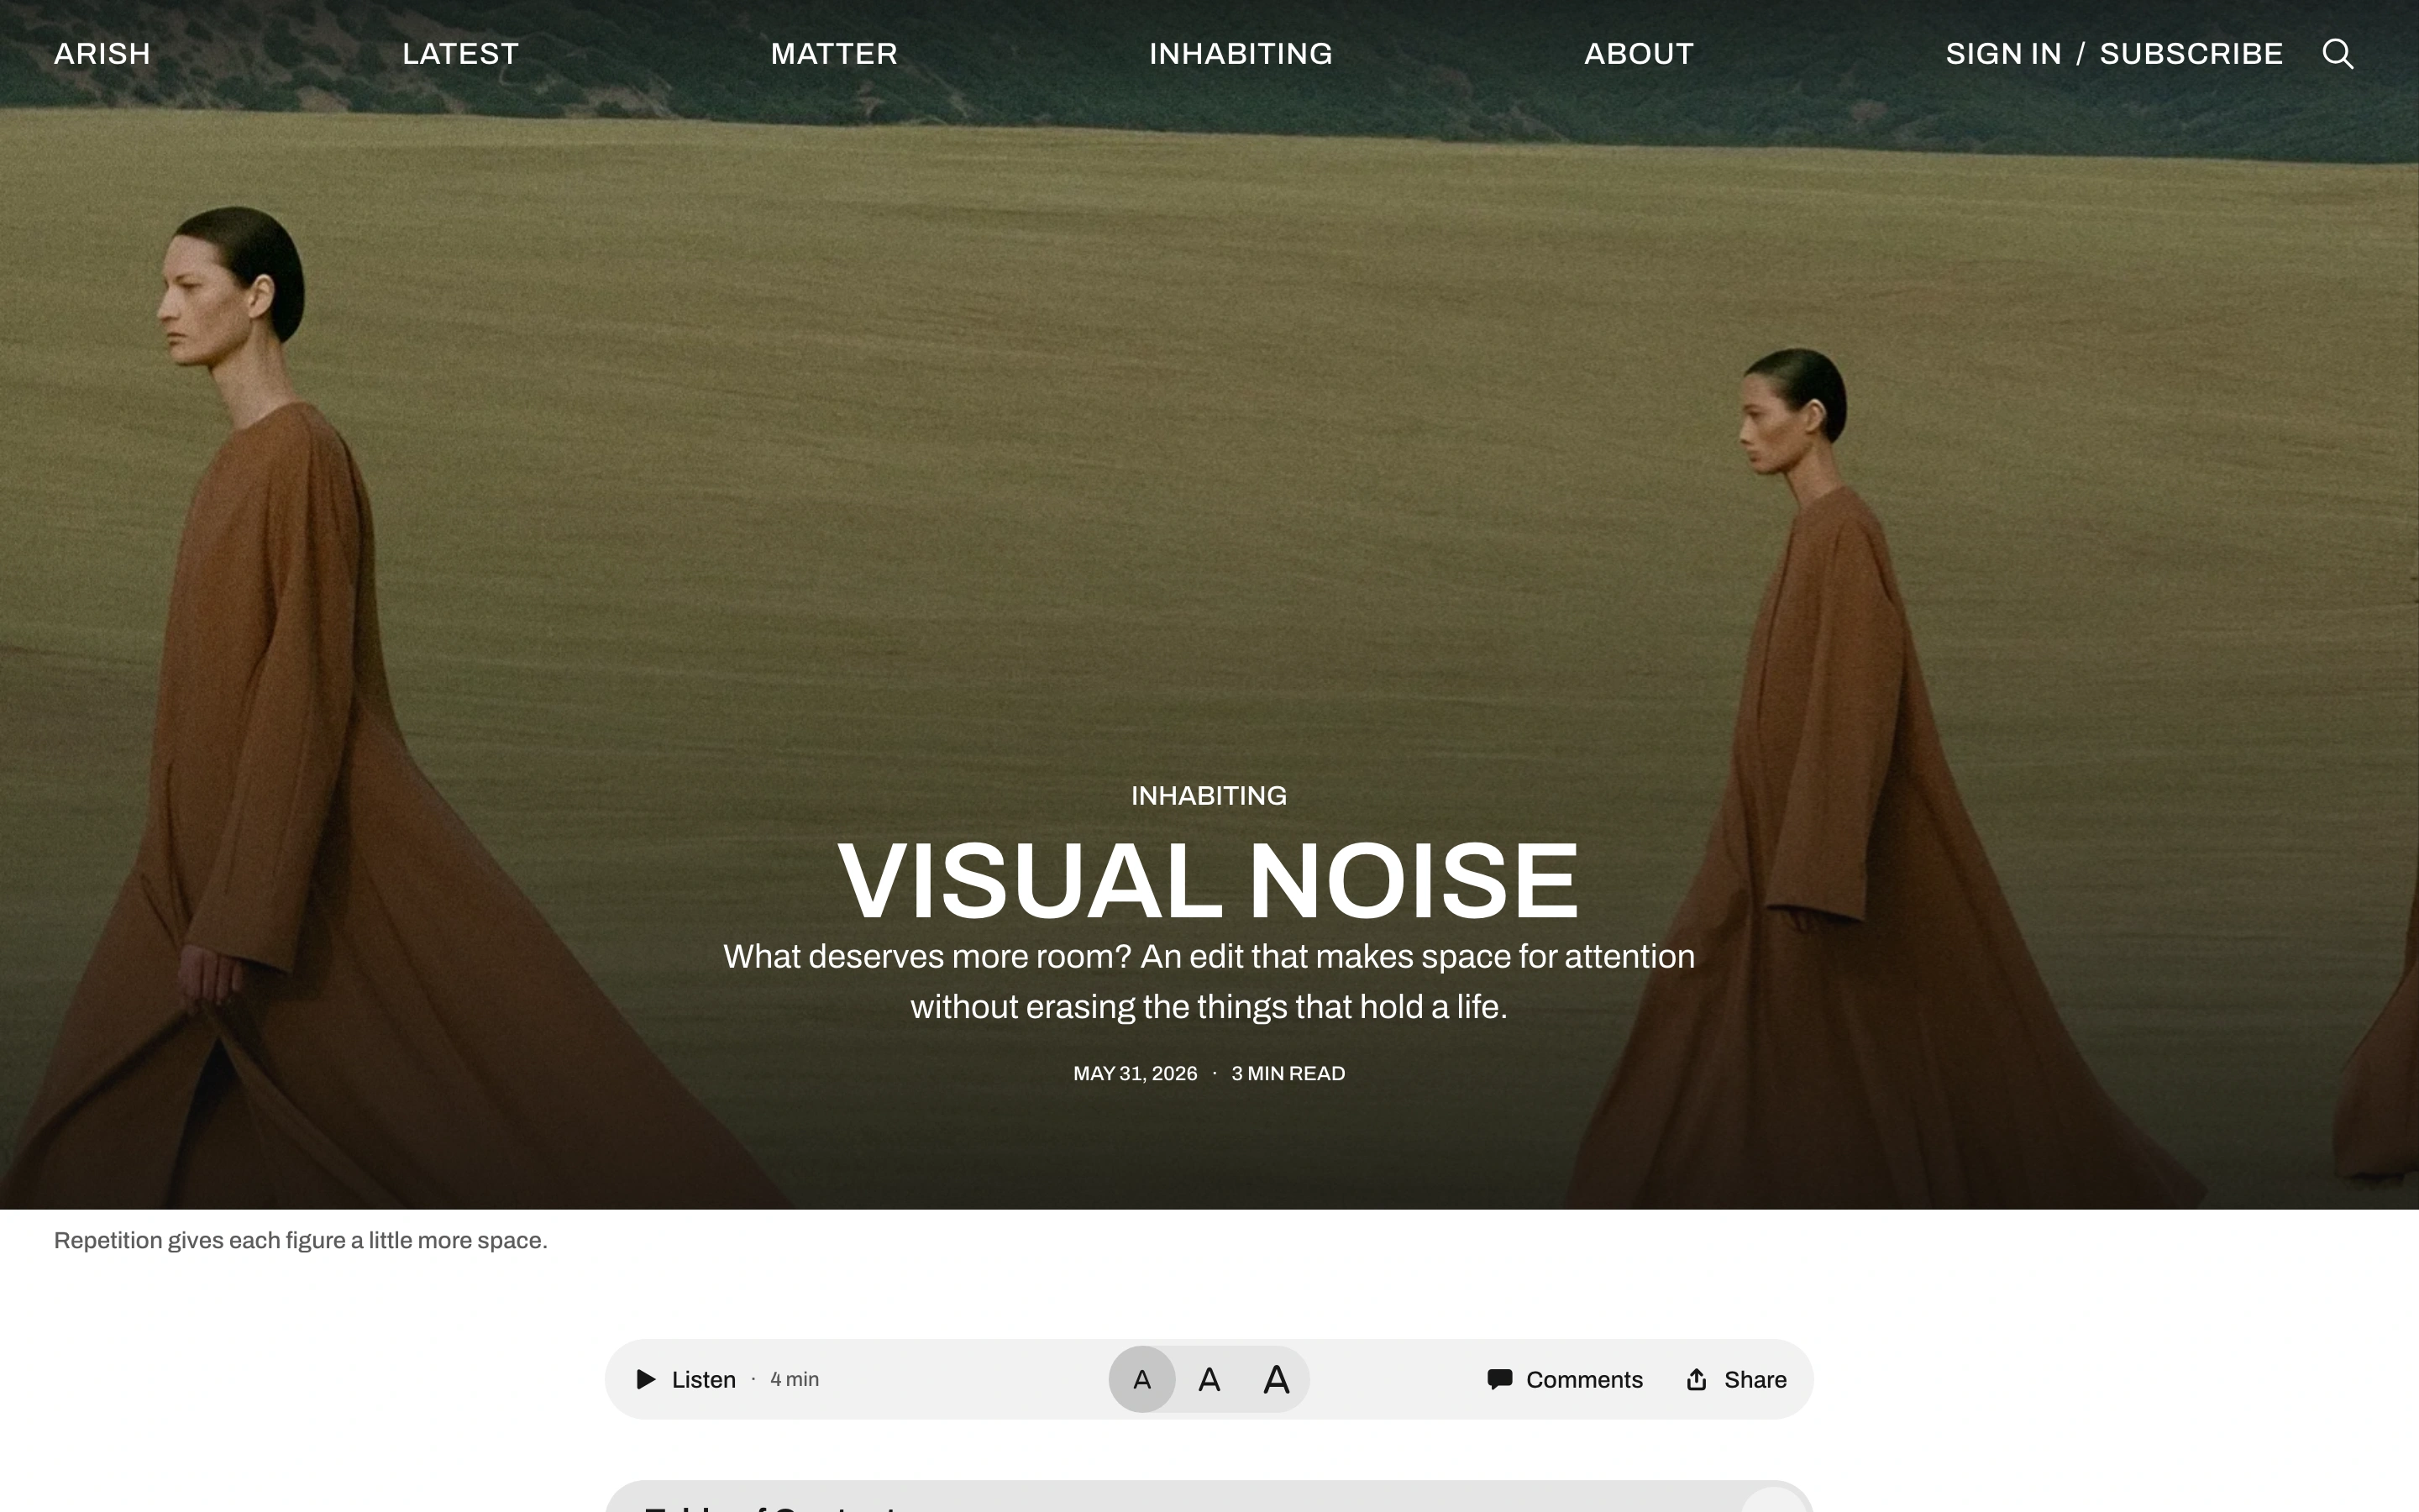Click the caption 'Repetition gives each figure'

tap(300, 1241)
